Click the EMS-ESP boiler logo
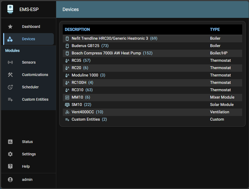 10,9
